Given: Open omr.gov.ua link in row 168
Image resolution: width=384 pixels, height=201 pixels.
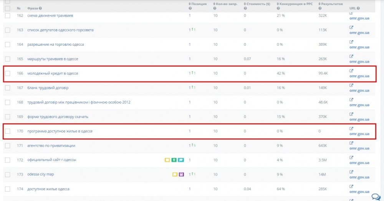Looking at the screenshot, I should tap(359, 105).
